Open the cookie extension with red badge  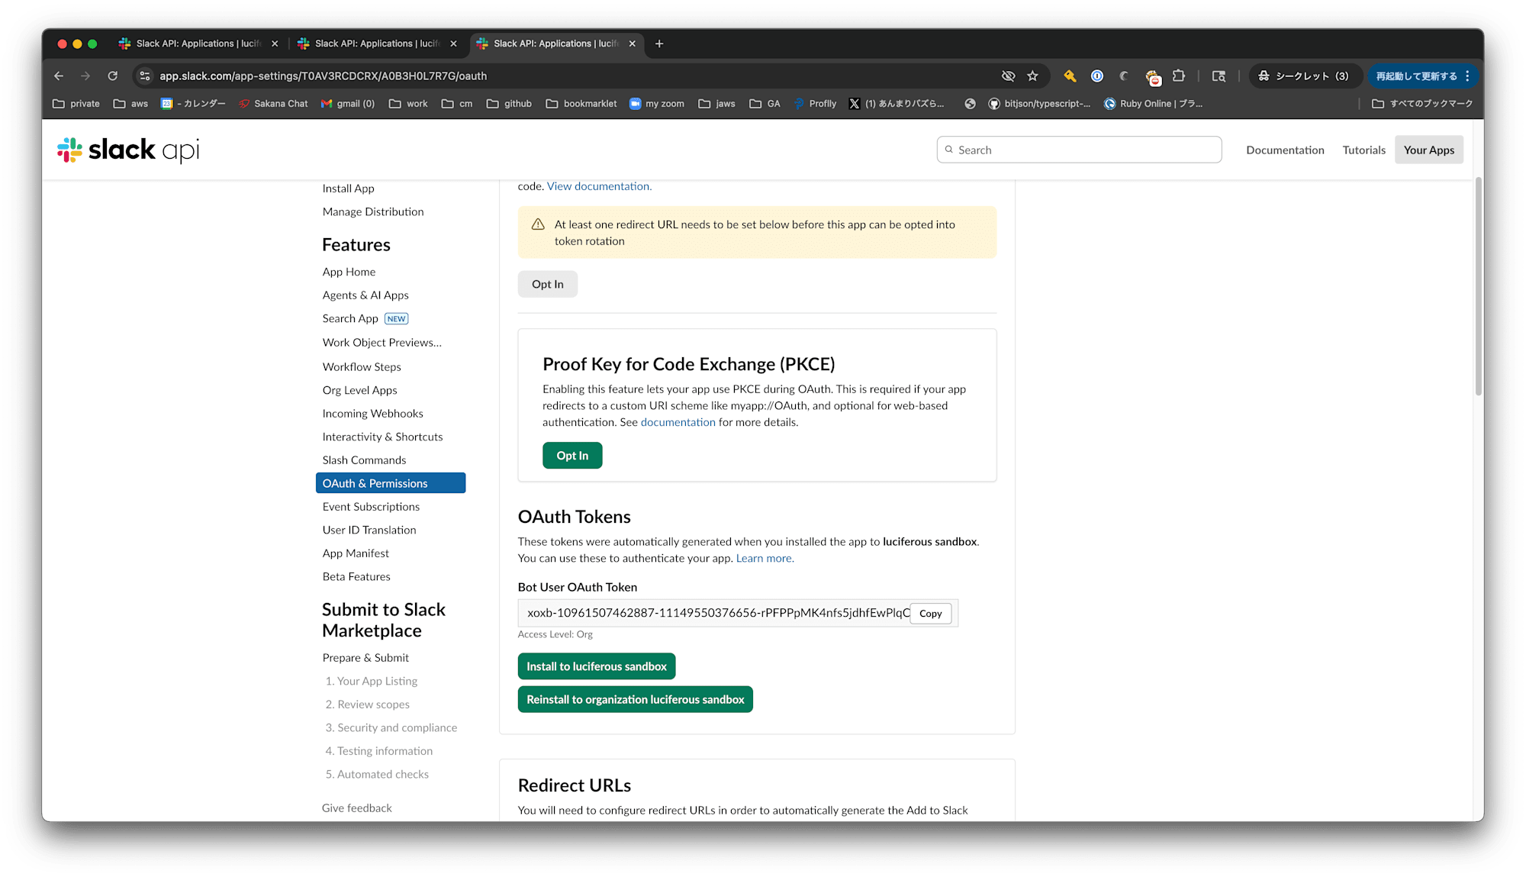[x=1152, y=76]
